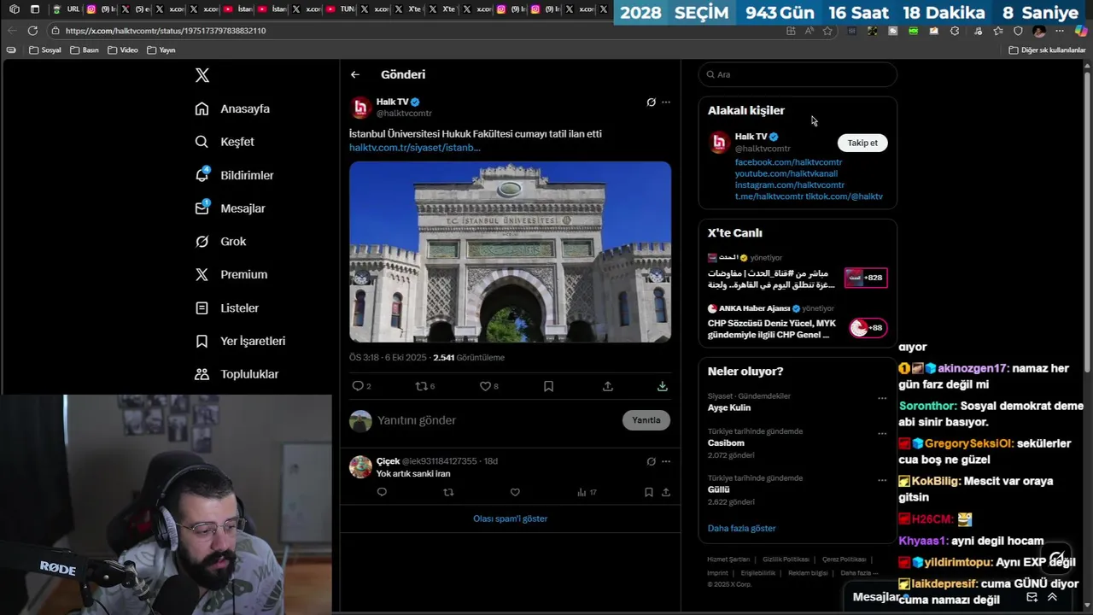Open browser profile avatar
Screen dimensions: 1093x615
1039,31
